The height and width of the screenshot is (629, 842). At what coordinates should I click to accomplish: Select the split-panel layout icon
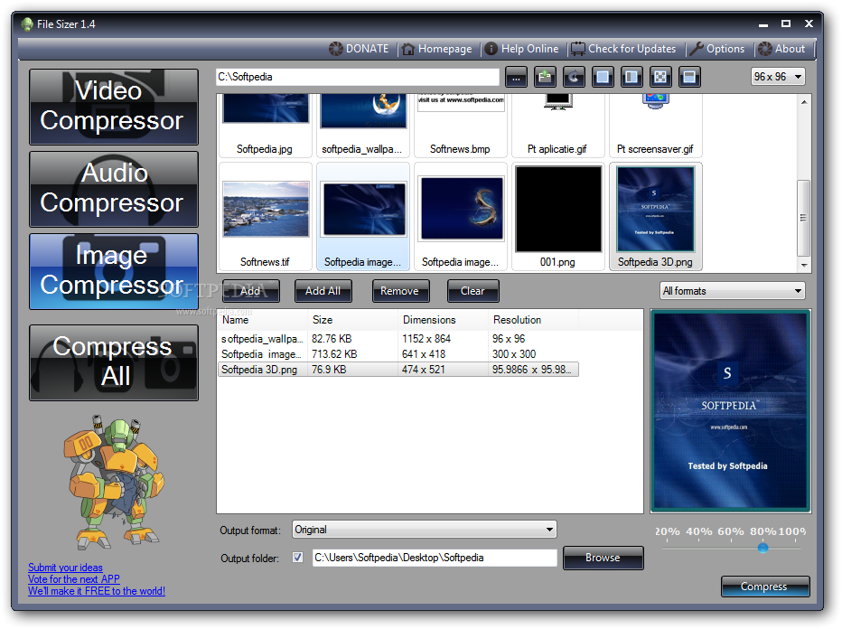pos(631,78)
